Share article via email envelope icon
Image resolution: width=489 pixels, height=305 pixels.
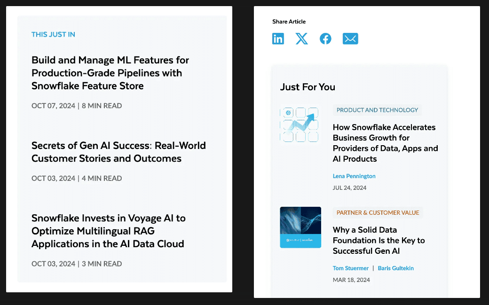(x=350, y=39)
